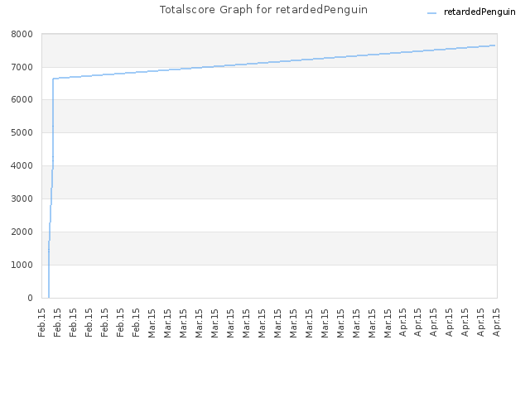Click the end of the score line
530x397 pixels.
pyautogui.click(x=495, y=45)
